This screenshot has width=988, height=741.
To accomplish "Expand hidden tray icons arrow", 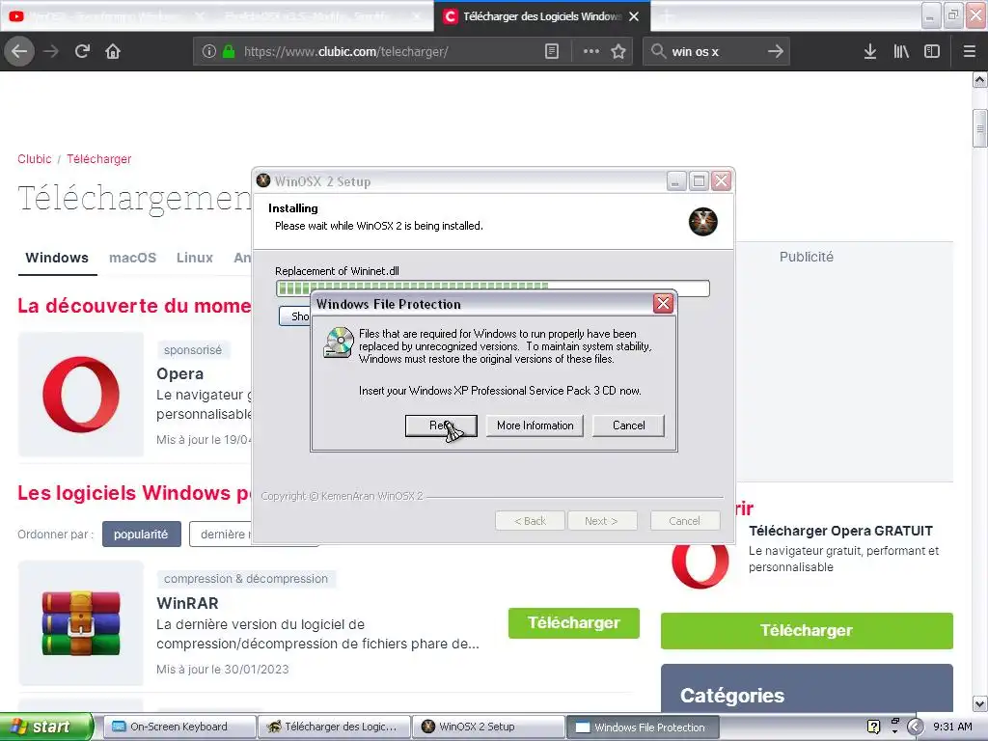I will coord(915,727).
